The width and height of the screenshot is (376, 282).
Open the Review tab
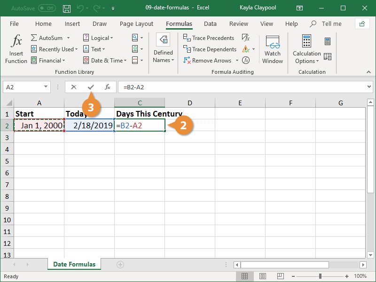click(x=238, y=23)
